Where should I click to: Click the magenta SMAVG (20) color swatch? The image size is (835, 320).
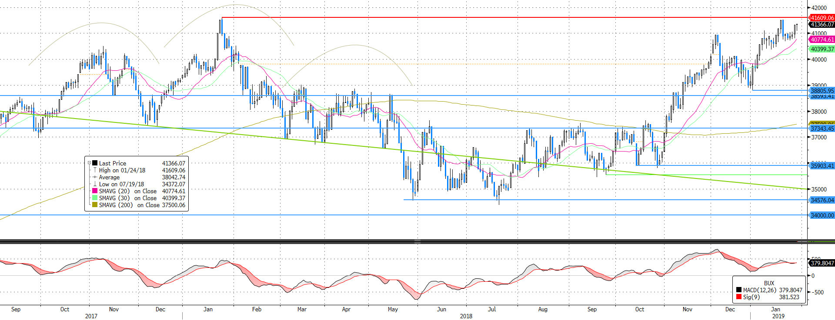point(95,191)
